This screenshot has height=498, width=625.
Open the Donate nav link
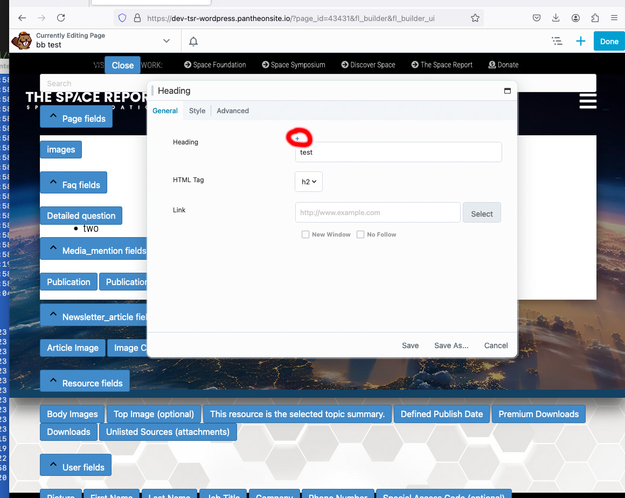coord(503,65)
